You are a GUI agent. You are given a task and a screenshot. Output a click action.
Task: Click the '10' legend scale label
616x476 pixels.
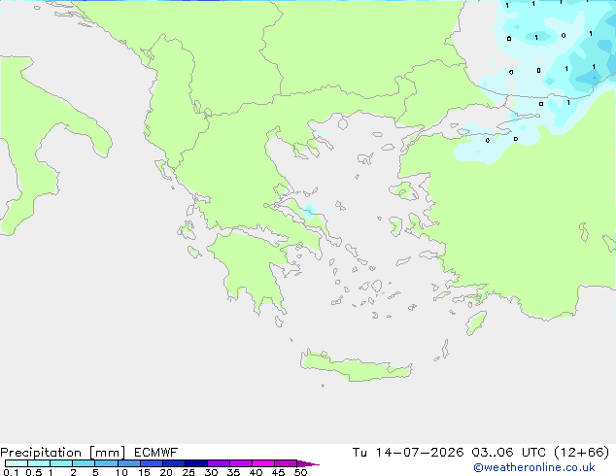[x=121, y=472]
